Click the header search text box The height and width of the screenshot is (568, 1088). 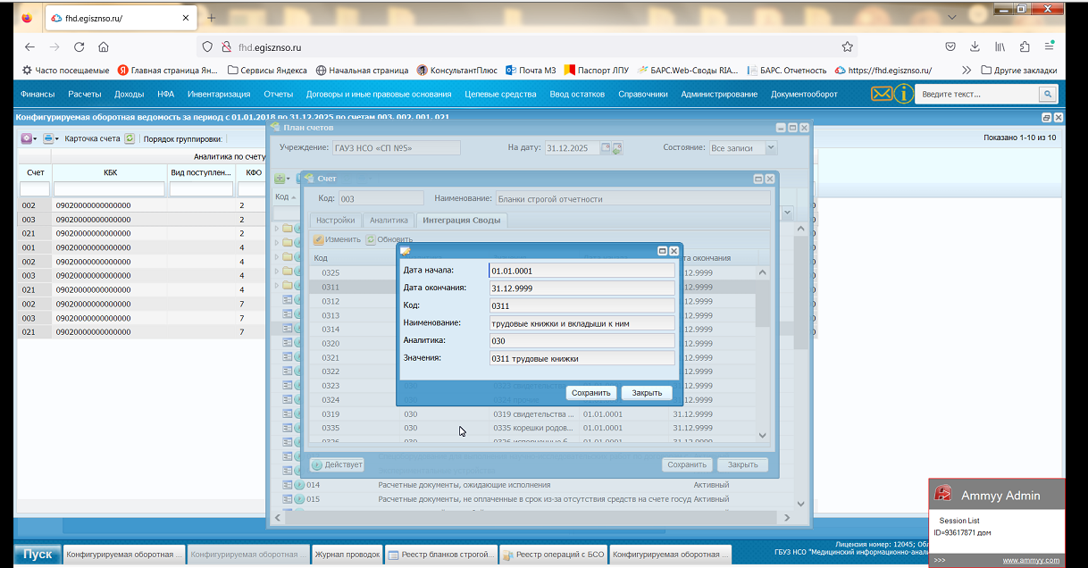pyautogui.click(x=977, y=94)
